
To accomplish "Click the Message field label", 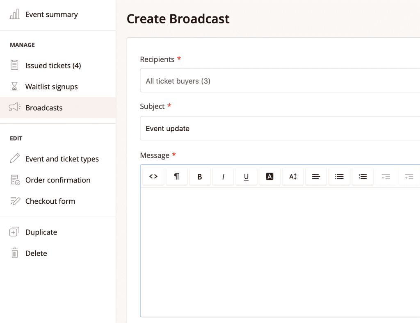I will (155, 155).
